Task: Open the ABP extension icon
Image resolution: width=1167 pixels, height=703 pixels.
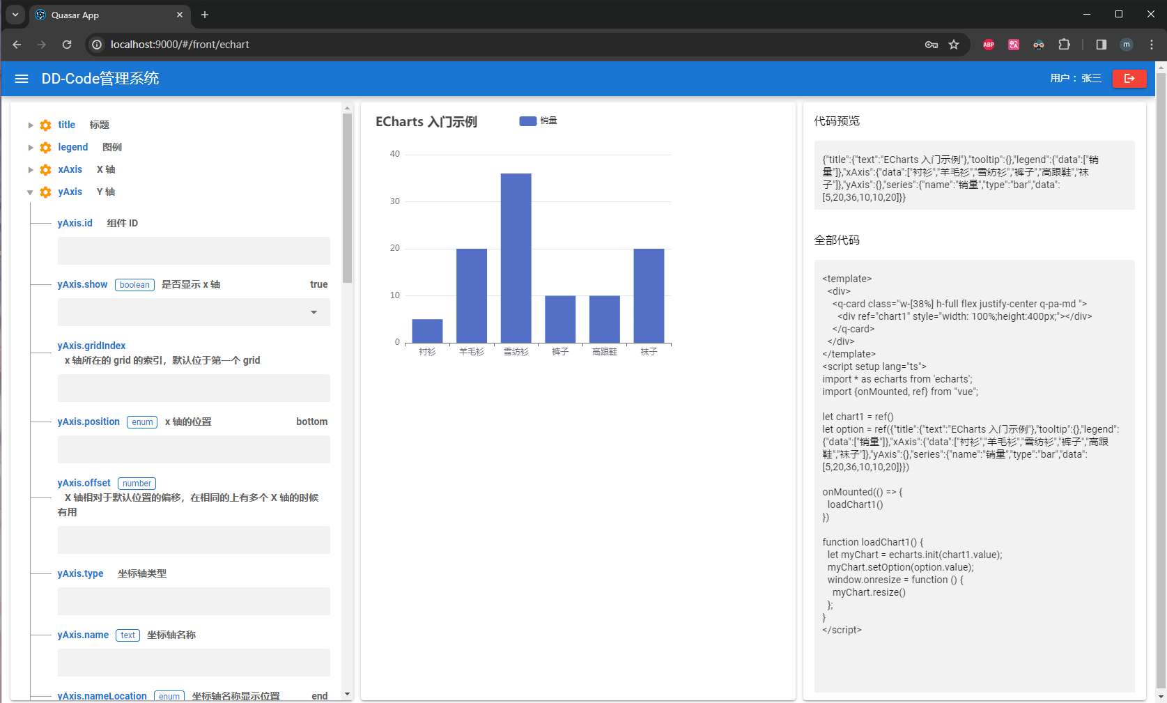Action: (x=989, y=45)
